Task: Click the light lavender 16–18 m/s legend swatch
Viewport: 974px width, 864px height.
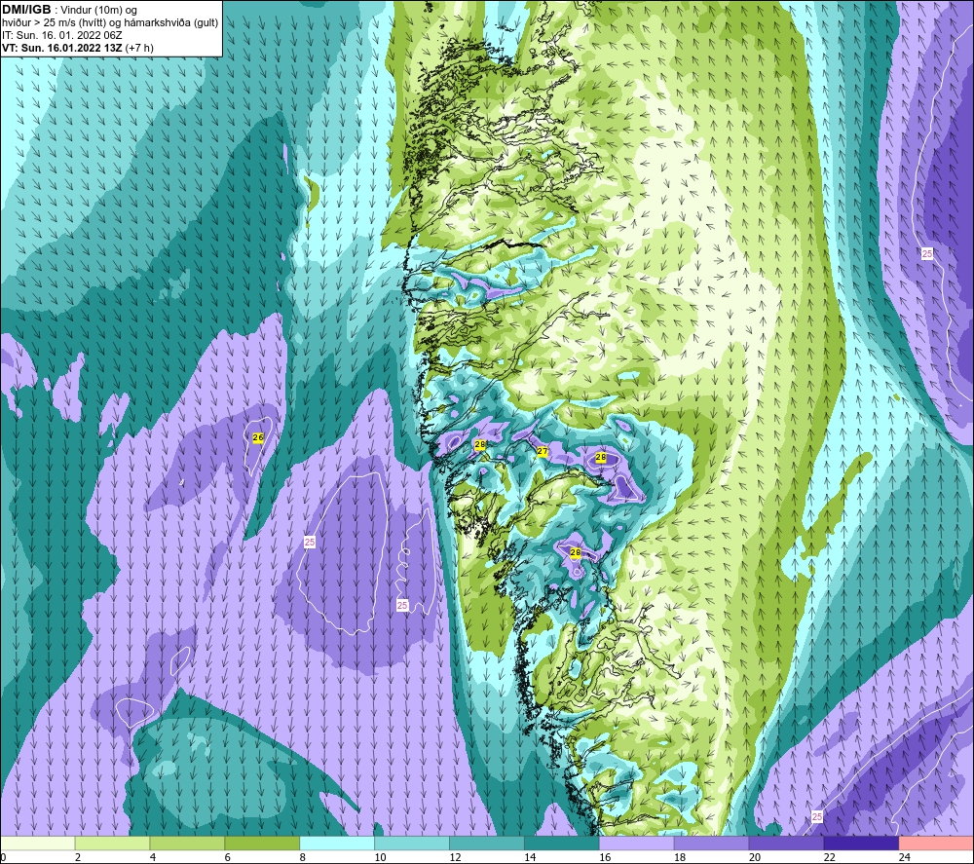Action: pyautogui.click(x=637, y=843)
